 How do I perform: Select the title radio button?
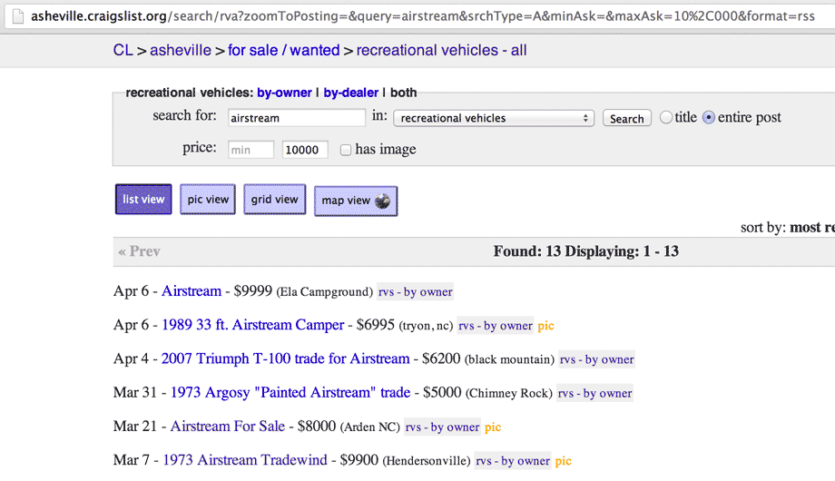coord(665,117)
